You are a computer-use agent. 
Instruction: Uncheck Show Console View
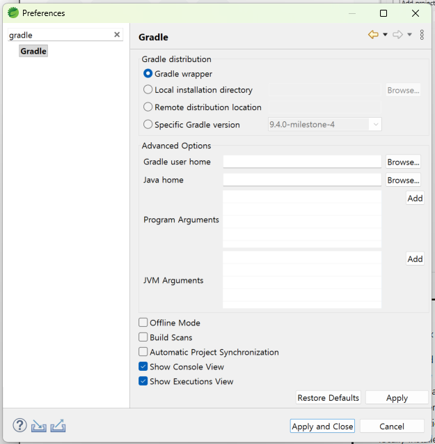pos(143,367)
